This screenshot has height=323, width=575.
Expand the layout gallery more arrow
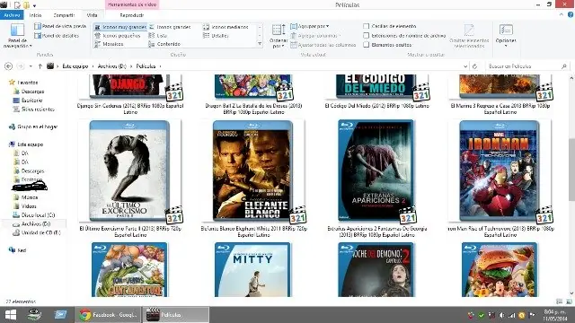(260, 44)
